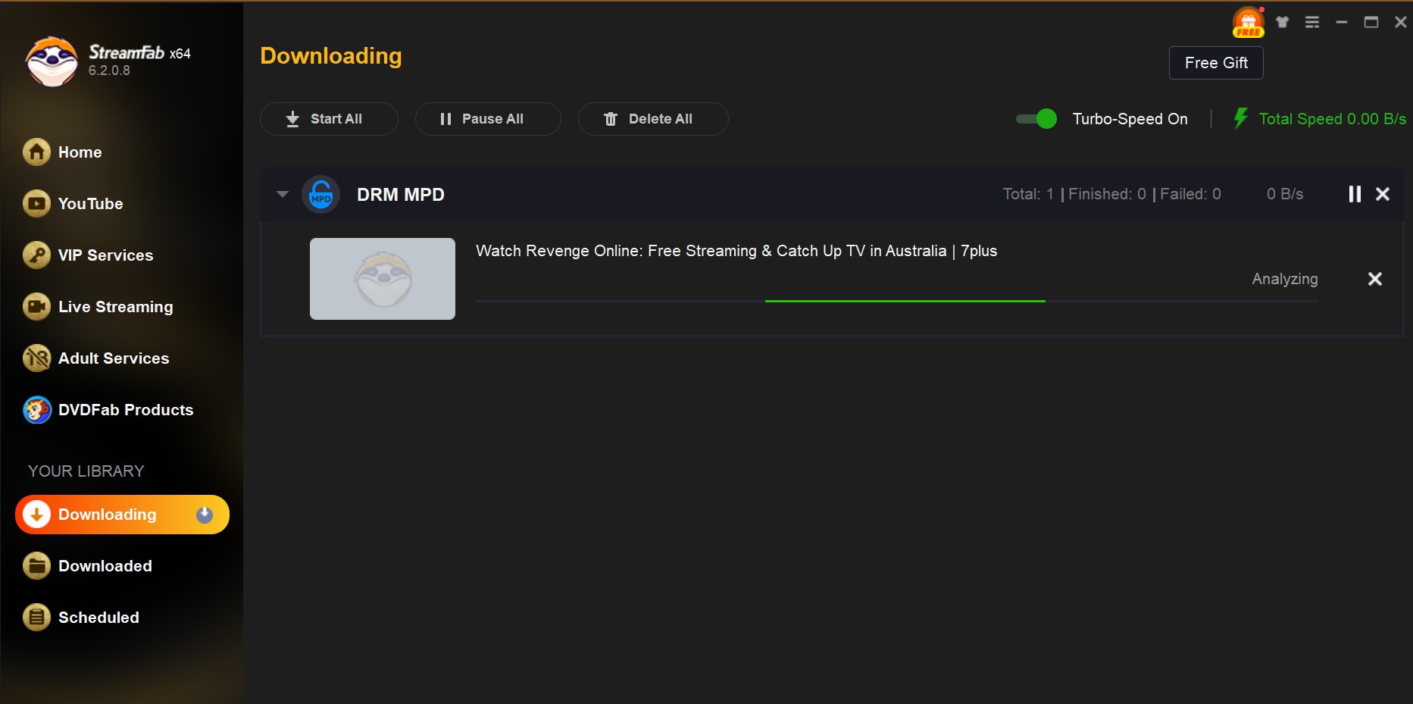The width and height of the screenshot is (1413, 704).
Task: Collapse the DRM MPD download group
Action: [x=283, y=195]
